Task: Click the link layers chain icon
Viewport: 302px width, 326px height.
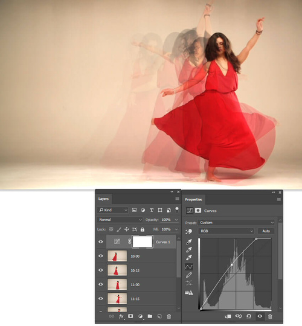Action: [x=112, y=316]
